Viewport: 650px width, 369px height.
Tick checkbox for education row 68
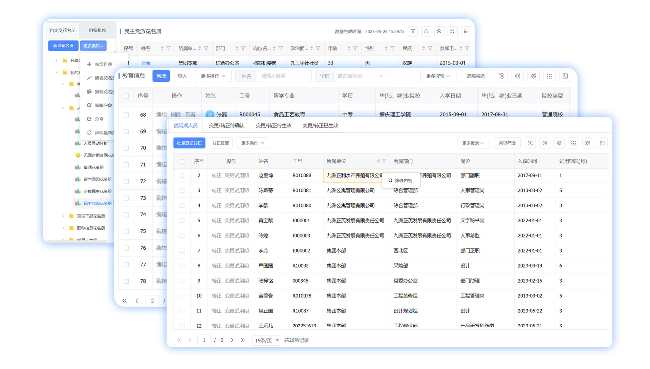tap(126, 115)
